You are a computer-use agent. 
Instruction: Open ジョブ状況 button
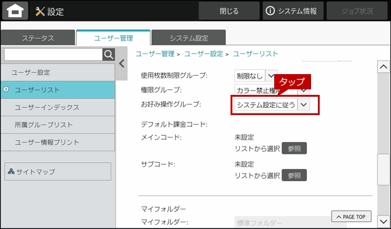tap(357, 11)
